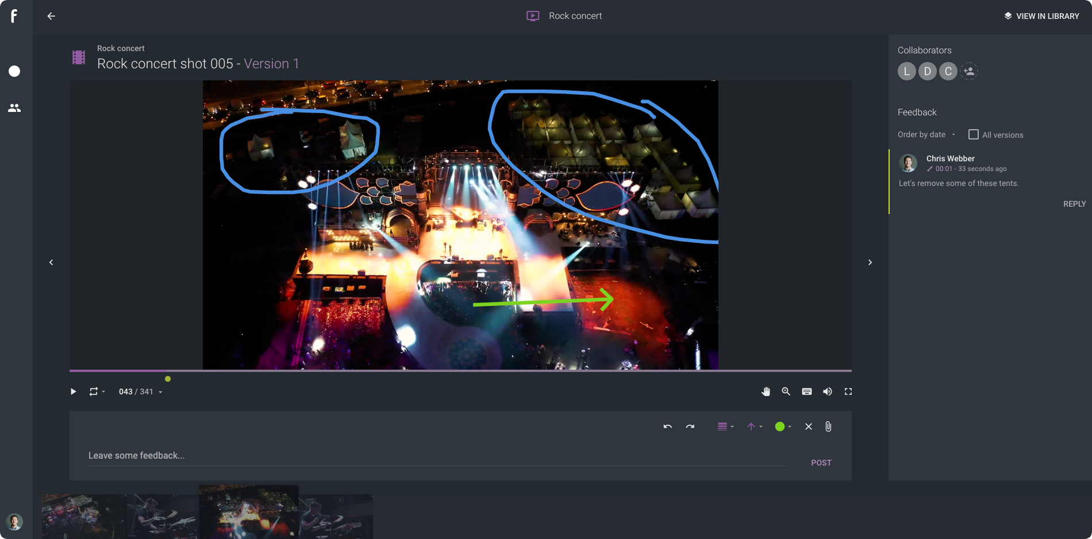This screenshot has height=539, width=1092.
Task: Click the Version 1 label in title
Action: pos(271,64)
